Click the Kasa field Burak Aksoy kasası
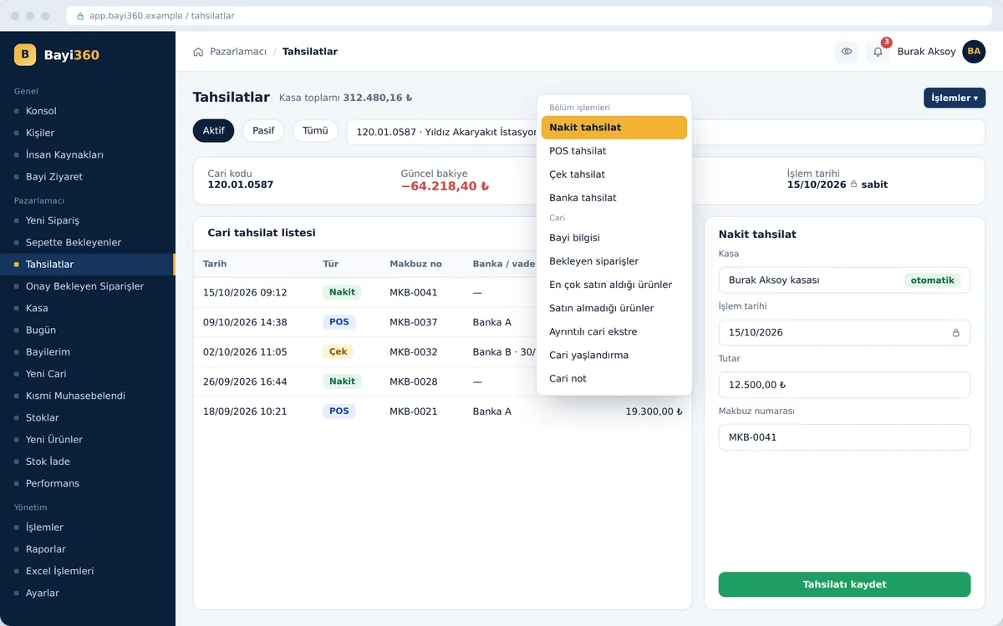 click(844, 280)
